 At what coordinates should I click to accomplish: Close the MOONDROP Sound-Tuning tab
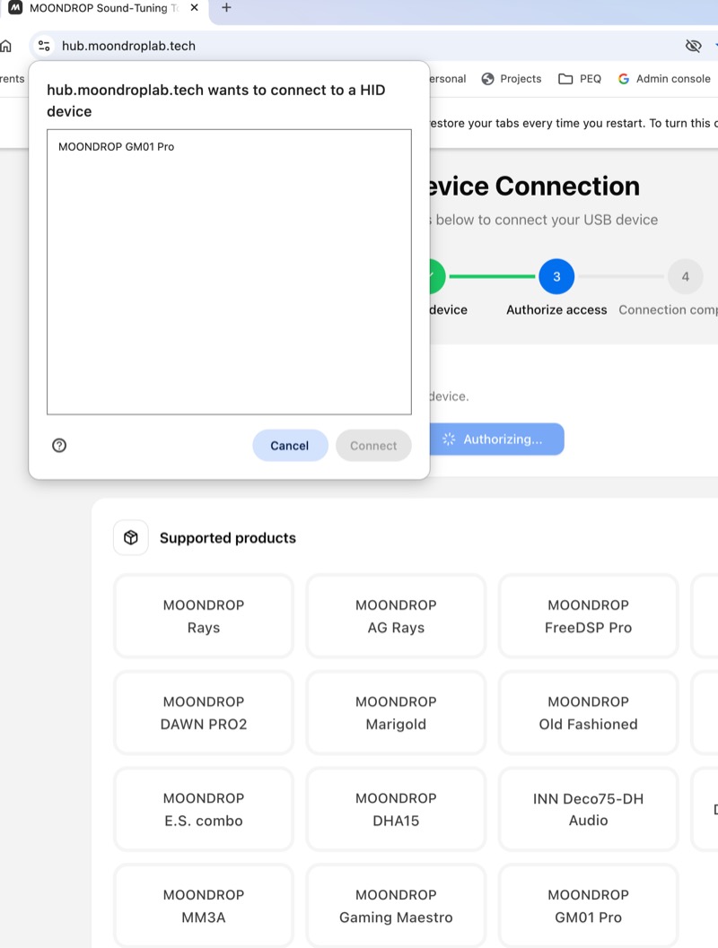pos(194,8)
